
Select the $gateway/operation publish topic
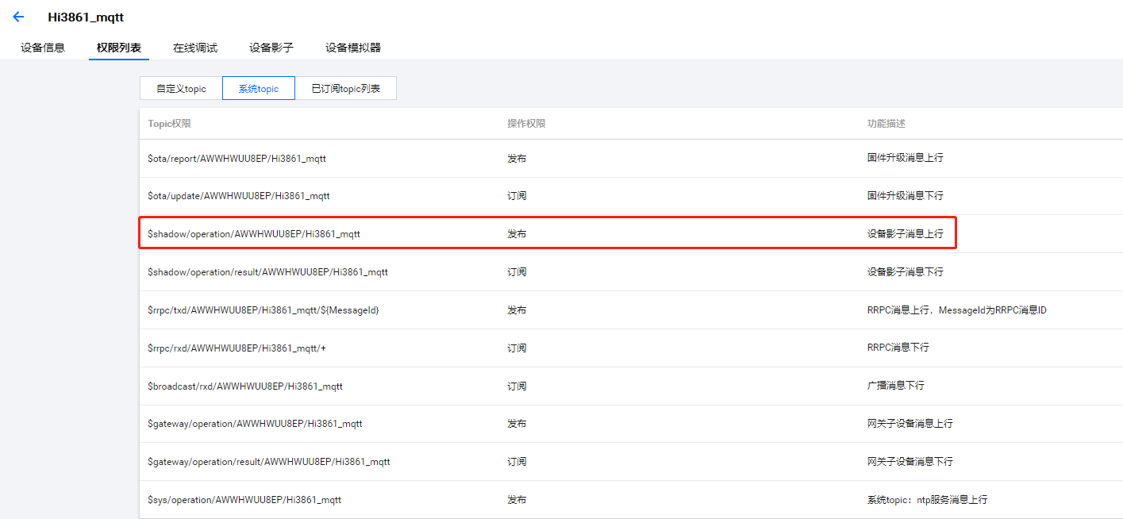tap(255, 424)
